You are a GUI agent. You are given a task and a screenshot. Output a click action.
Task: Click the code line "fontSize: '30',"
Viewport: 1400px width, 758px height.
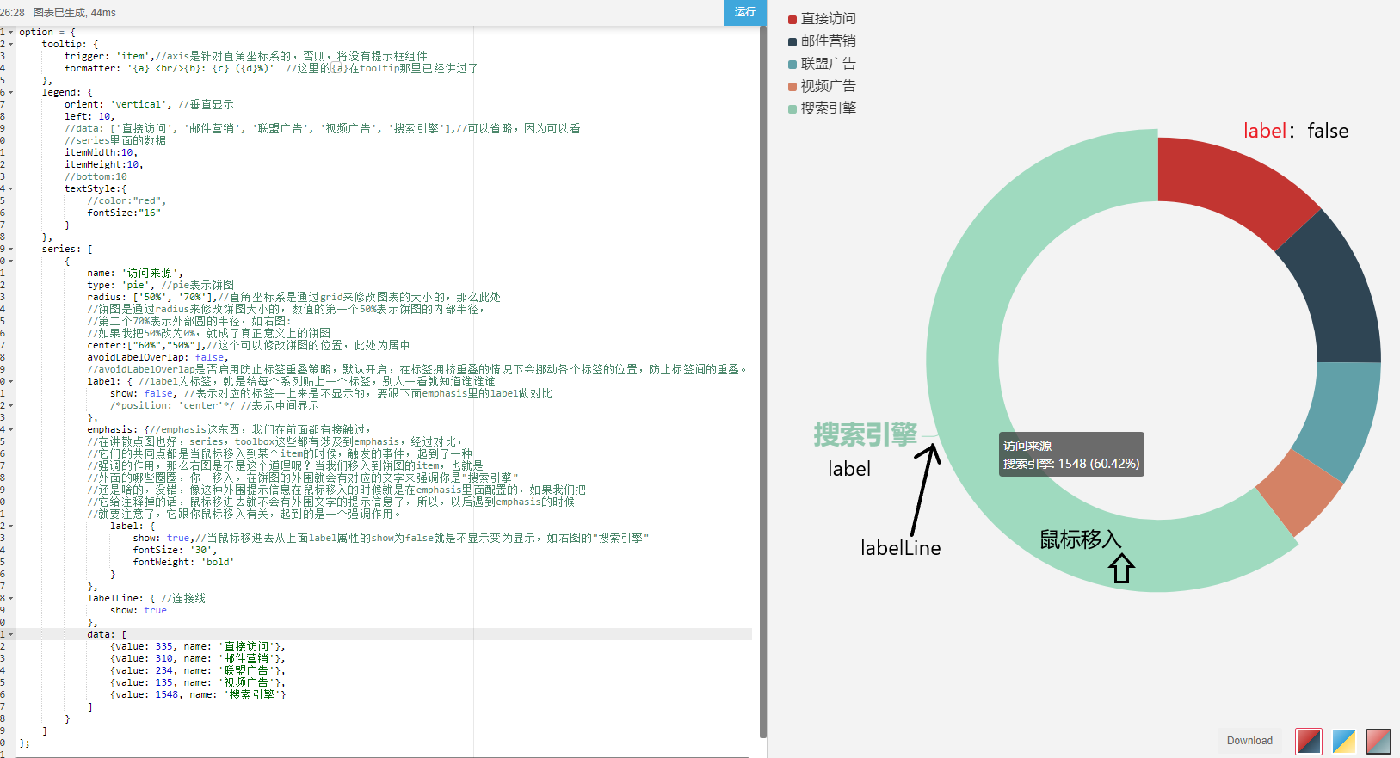[176, 550]
